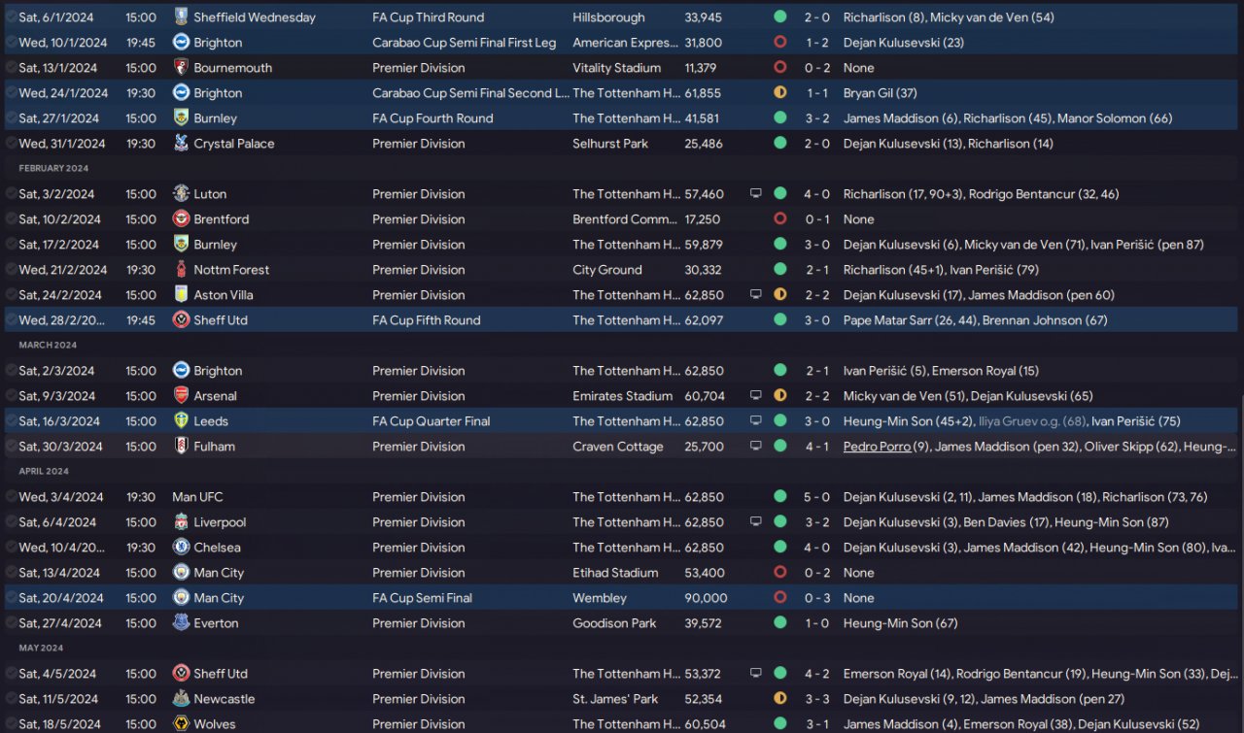This screenshot has height=733, width=1244.
Task: Open the 3 - 3 score against Newcastle
Action: tap(817, 699)
